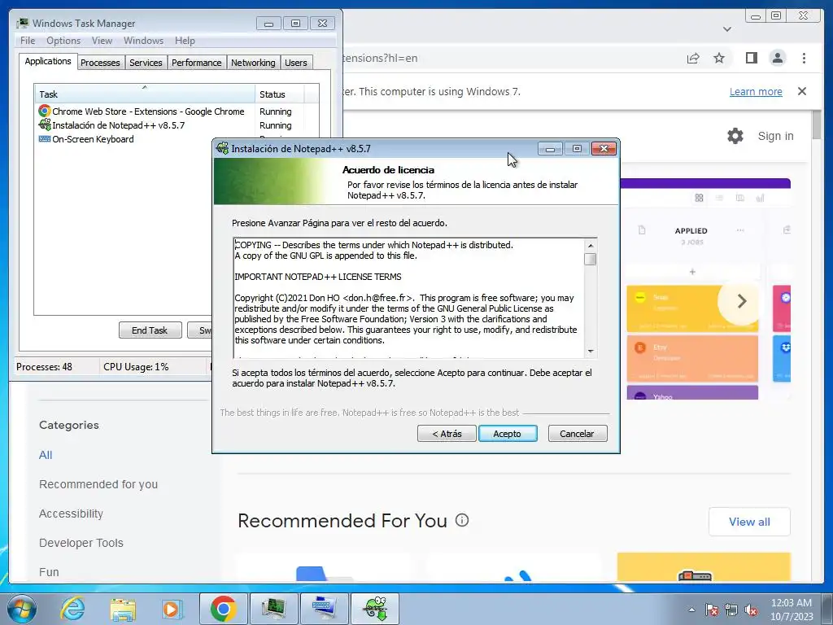This screenshot has height=625, width=833.
Task: Select the All category
Action: click(46, 455)
